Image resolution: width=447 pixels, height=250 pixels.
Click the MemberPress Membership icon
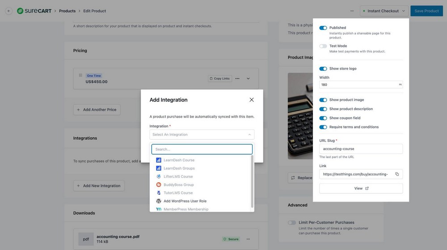click(159, 209)
